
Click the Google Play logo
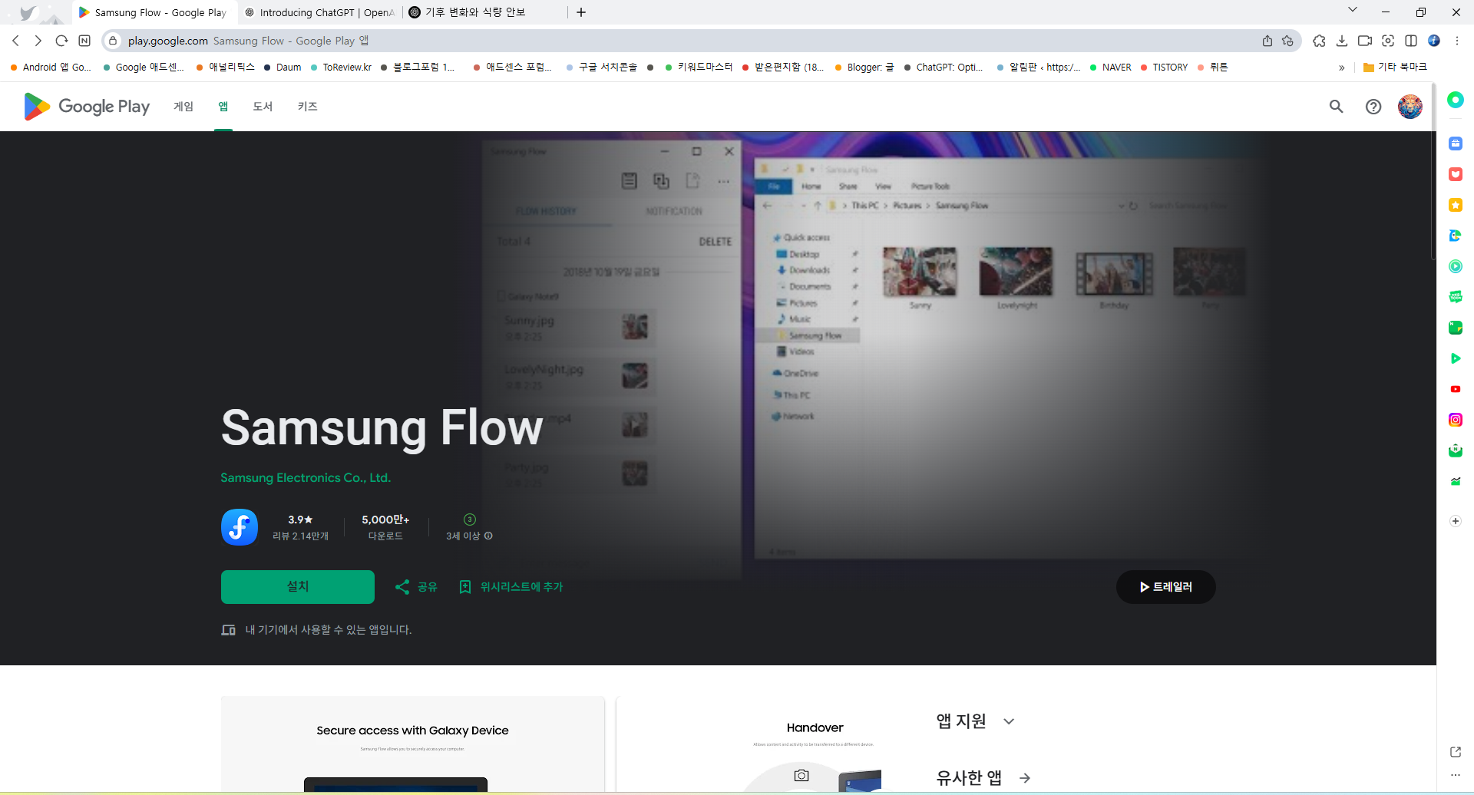click(x=84, y=107)
